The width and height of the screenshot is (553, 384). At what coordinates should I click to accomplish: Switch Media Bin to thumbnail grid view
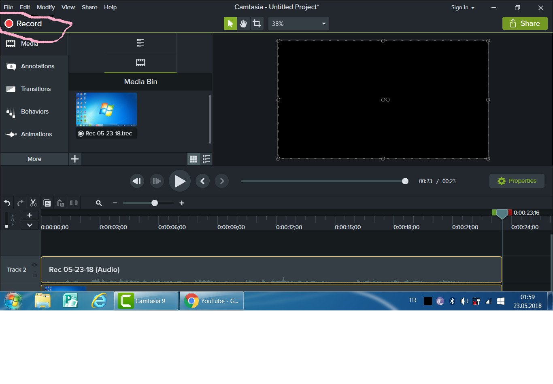coord(194,159)
